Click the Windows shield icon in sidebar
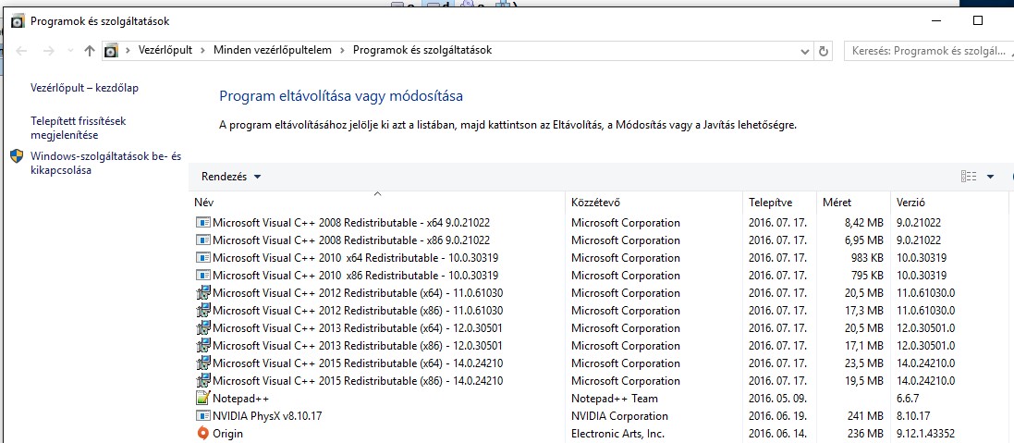 [17, 156]
